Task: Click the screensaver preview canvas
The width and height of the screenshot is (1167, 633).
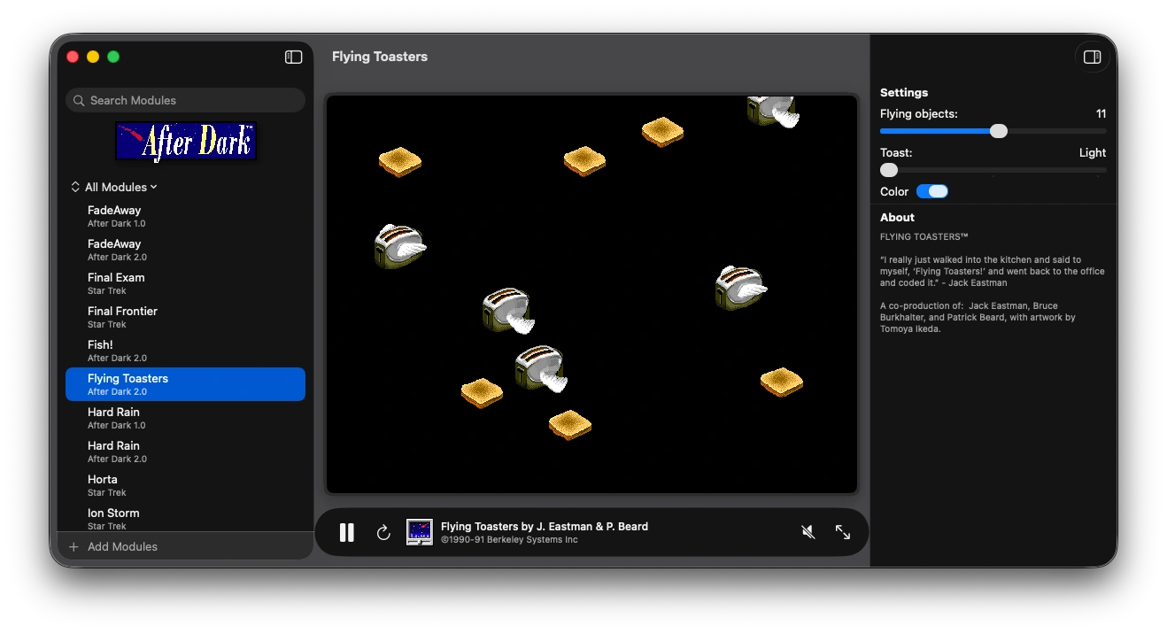Action: [x=591, y=294]
